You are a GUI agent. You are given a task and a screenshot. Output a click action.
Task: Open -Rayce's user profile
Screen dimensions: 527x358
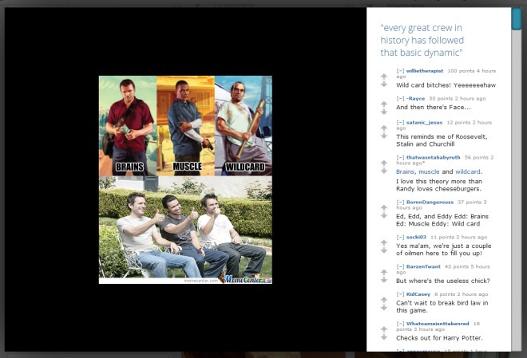415,98
